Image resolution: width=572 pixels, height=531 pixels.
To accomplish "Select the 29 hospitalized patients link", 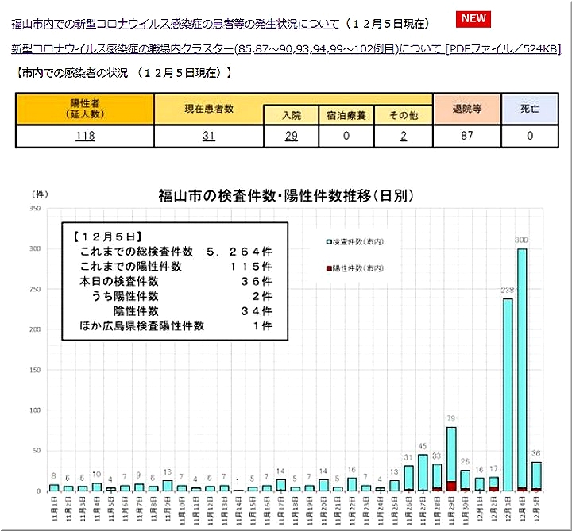I will pyautogui.click(x=291, y=136).
